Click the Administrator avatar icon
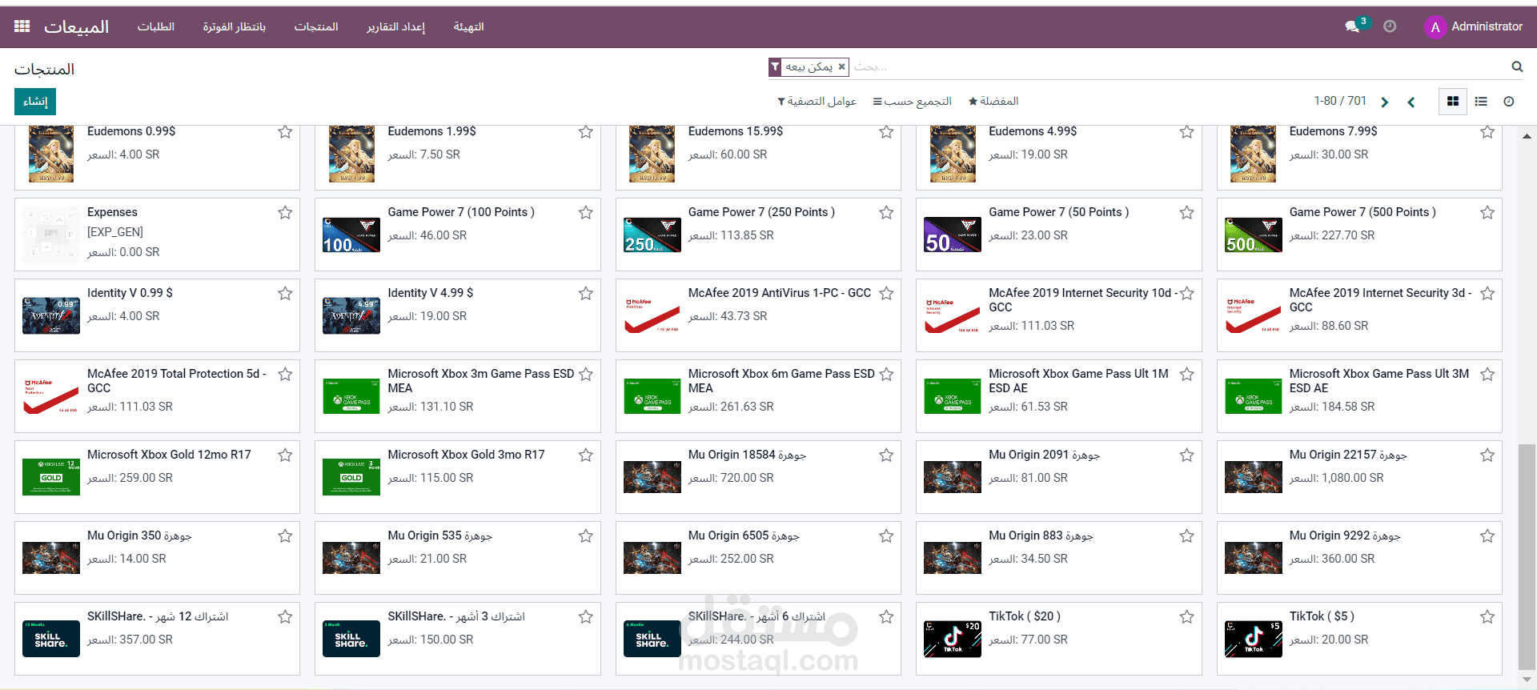Screen dimensions: 1537x690 pos(1435,27)
